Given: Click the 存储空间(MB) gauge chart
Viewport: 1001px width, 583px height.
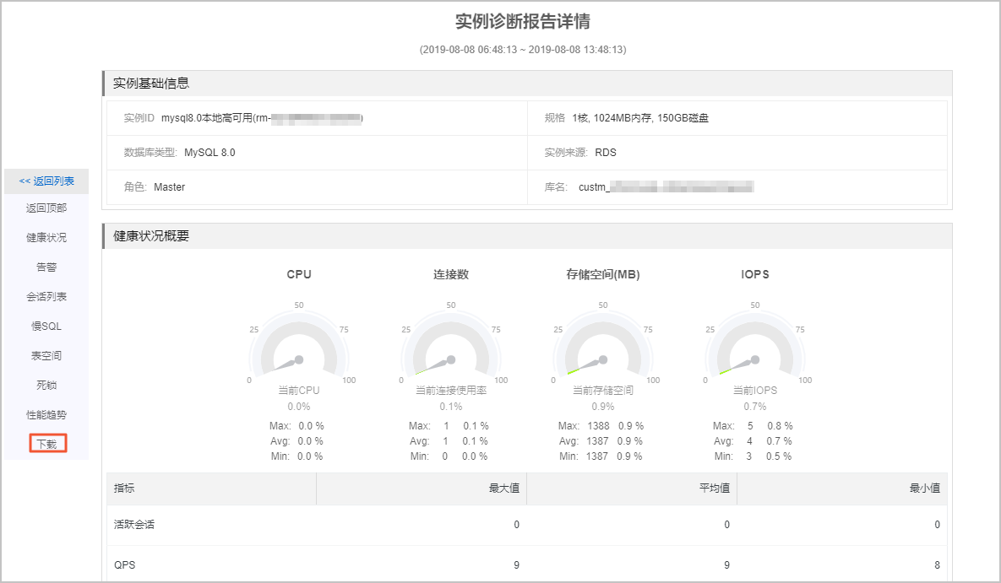Looking at the screenshot, I should 602,344.
